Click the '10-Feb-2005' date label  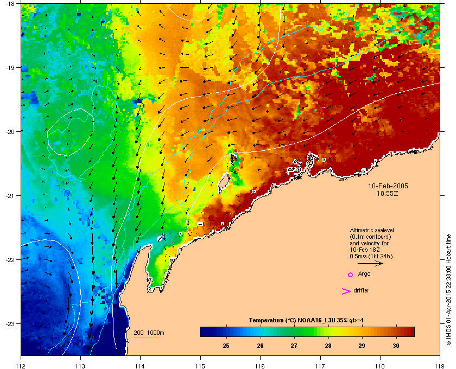pyautogui.click(x=388, y=186)
